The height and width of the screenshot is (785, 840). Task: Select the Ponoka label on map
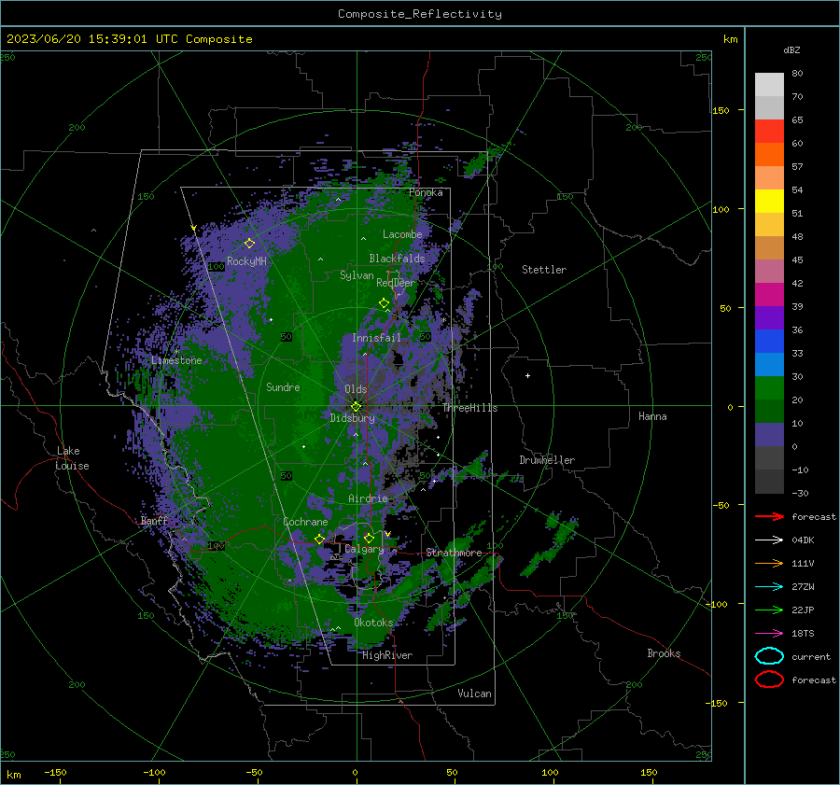(x=426, y=192)
